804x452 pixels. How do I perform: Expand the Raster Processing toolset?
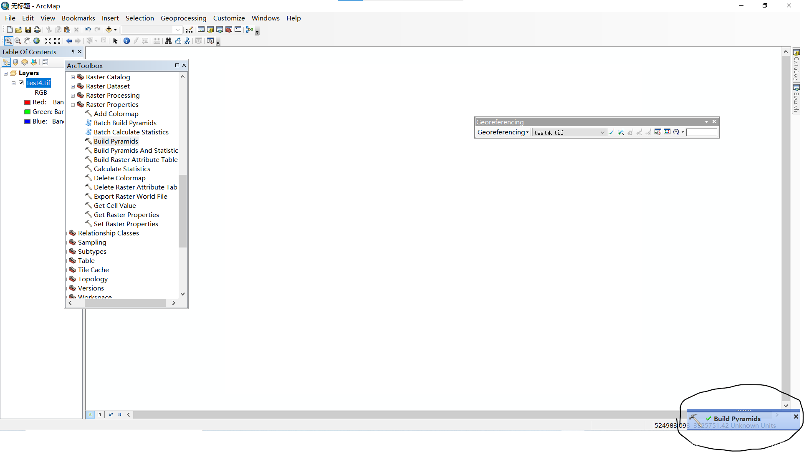coord(73,96)
